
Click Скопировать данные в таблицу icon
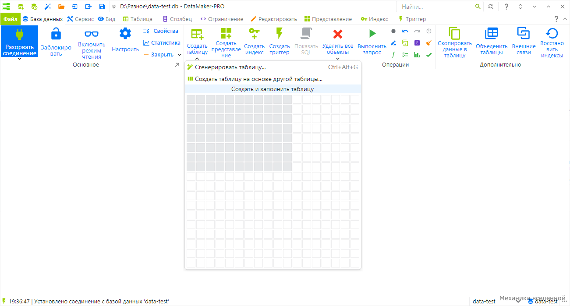click(x=455, y=34)
